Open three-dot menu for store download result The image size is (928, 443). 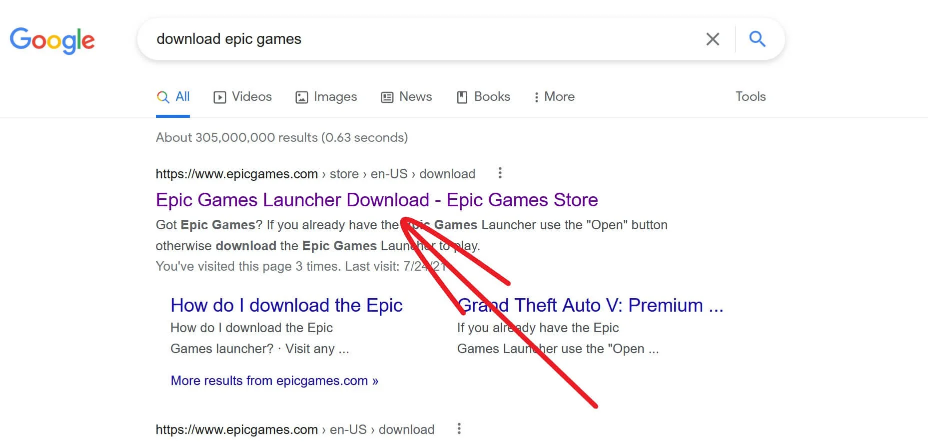tap(500, 173)
